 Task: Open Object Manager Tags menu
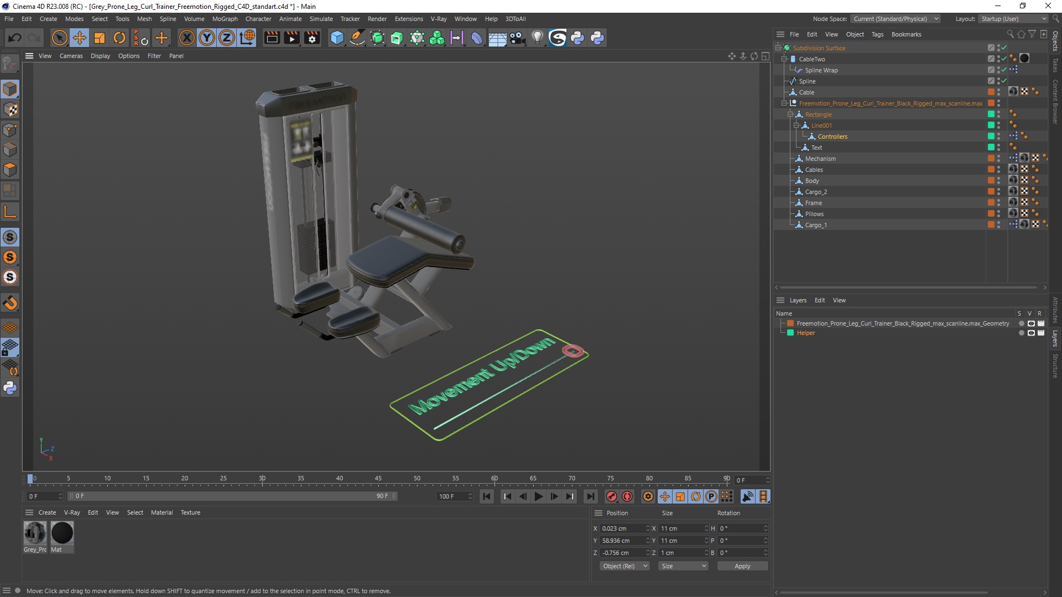point(877,34)
